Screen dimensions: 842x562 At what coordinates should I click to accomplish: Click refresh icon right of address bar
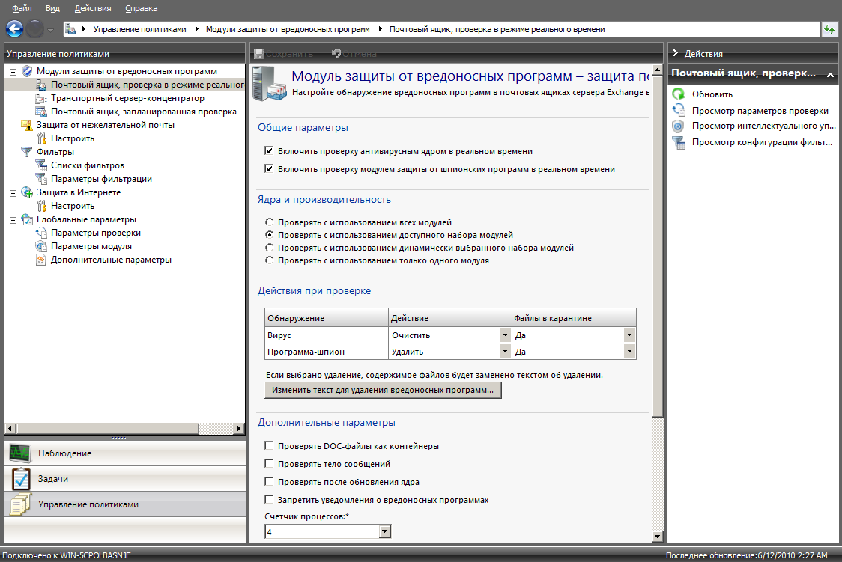coord(829,29)
